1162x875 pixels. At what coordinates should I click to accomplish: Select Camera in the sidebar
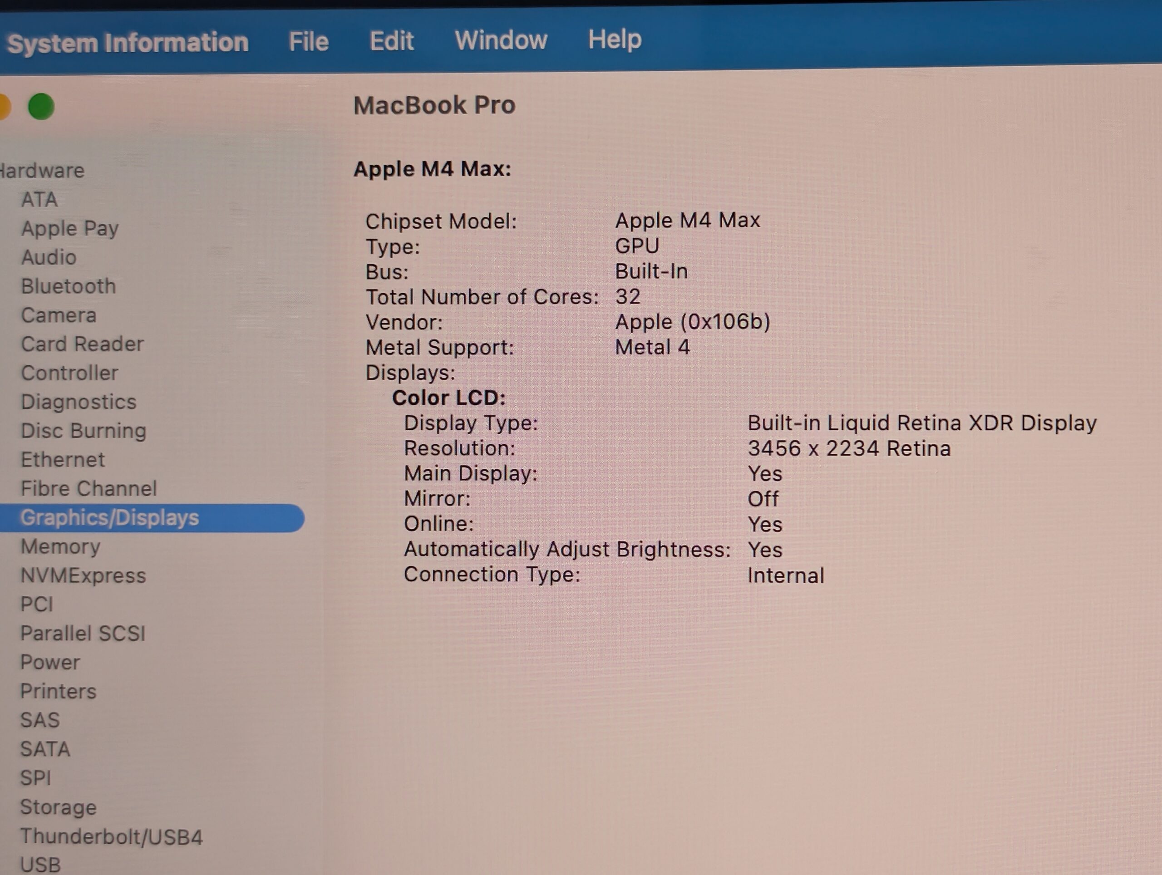59,315
